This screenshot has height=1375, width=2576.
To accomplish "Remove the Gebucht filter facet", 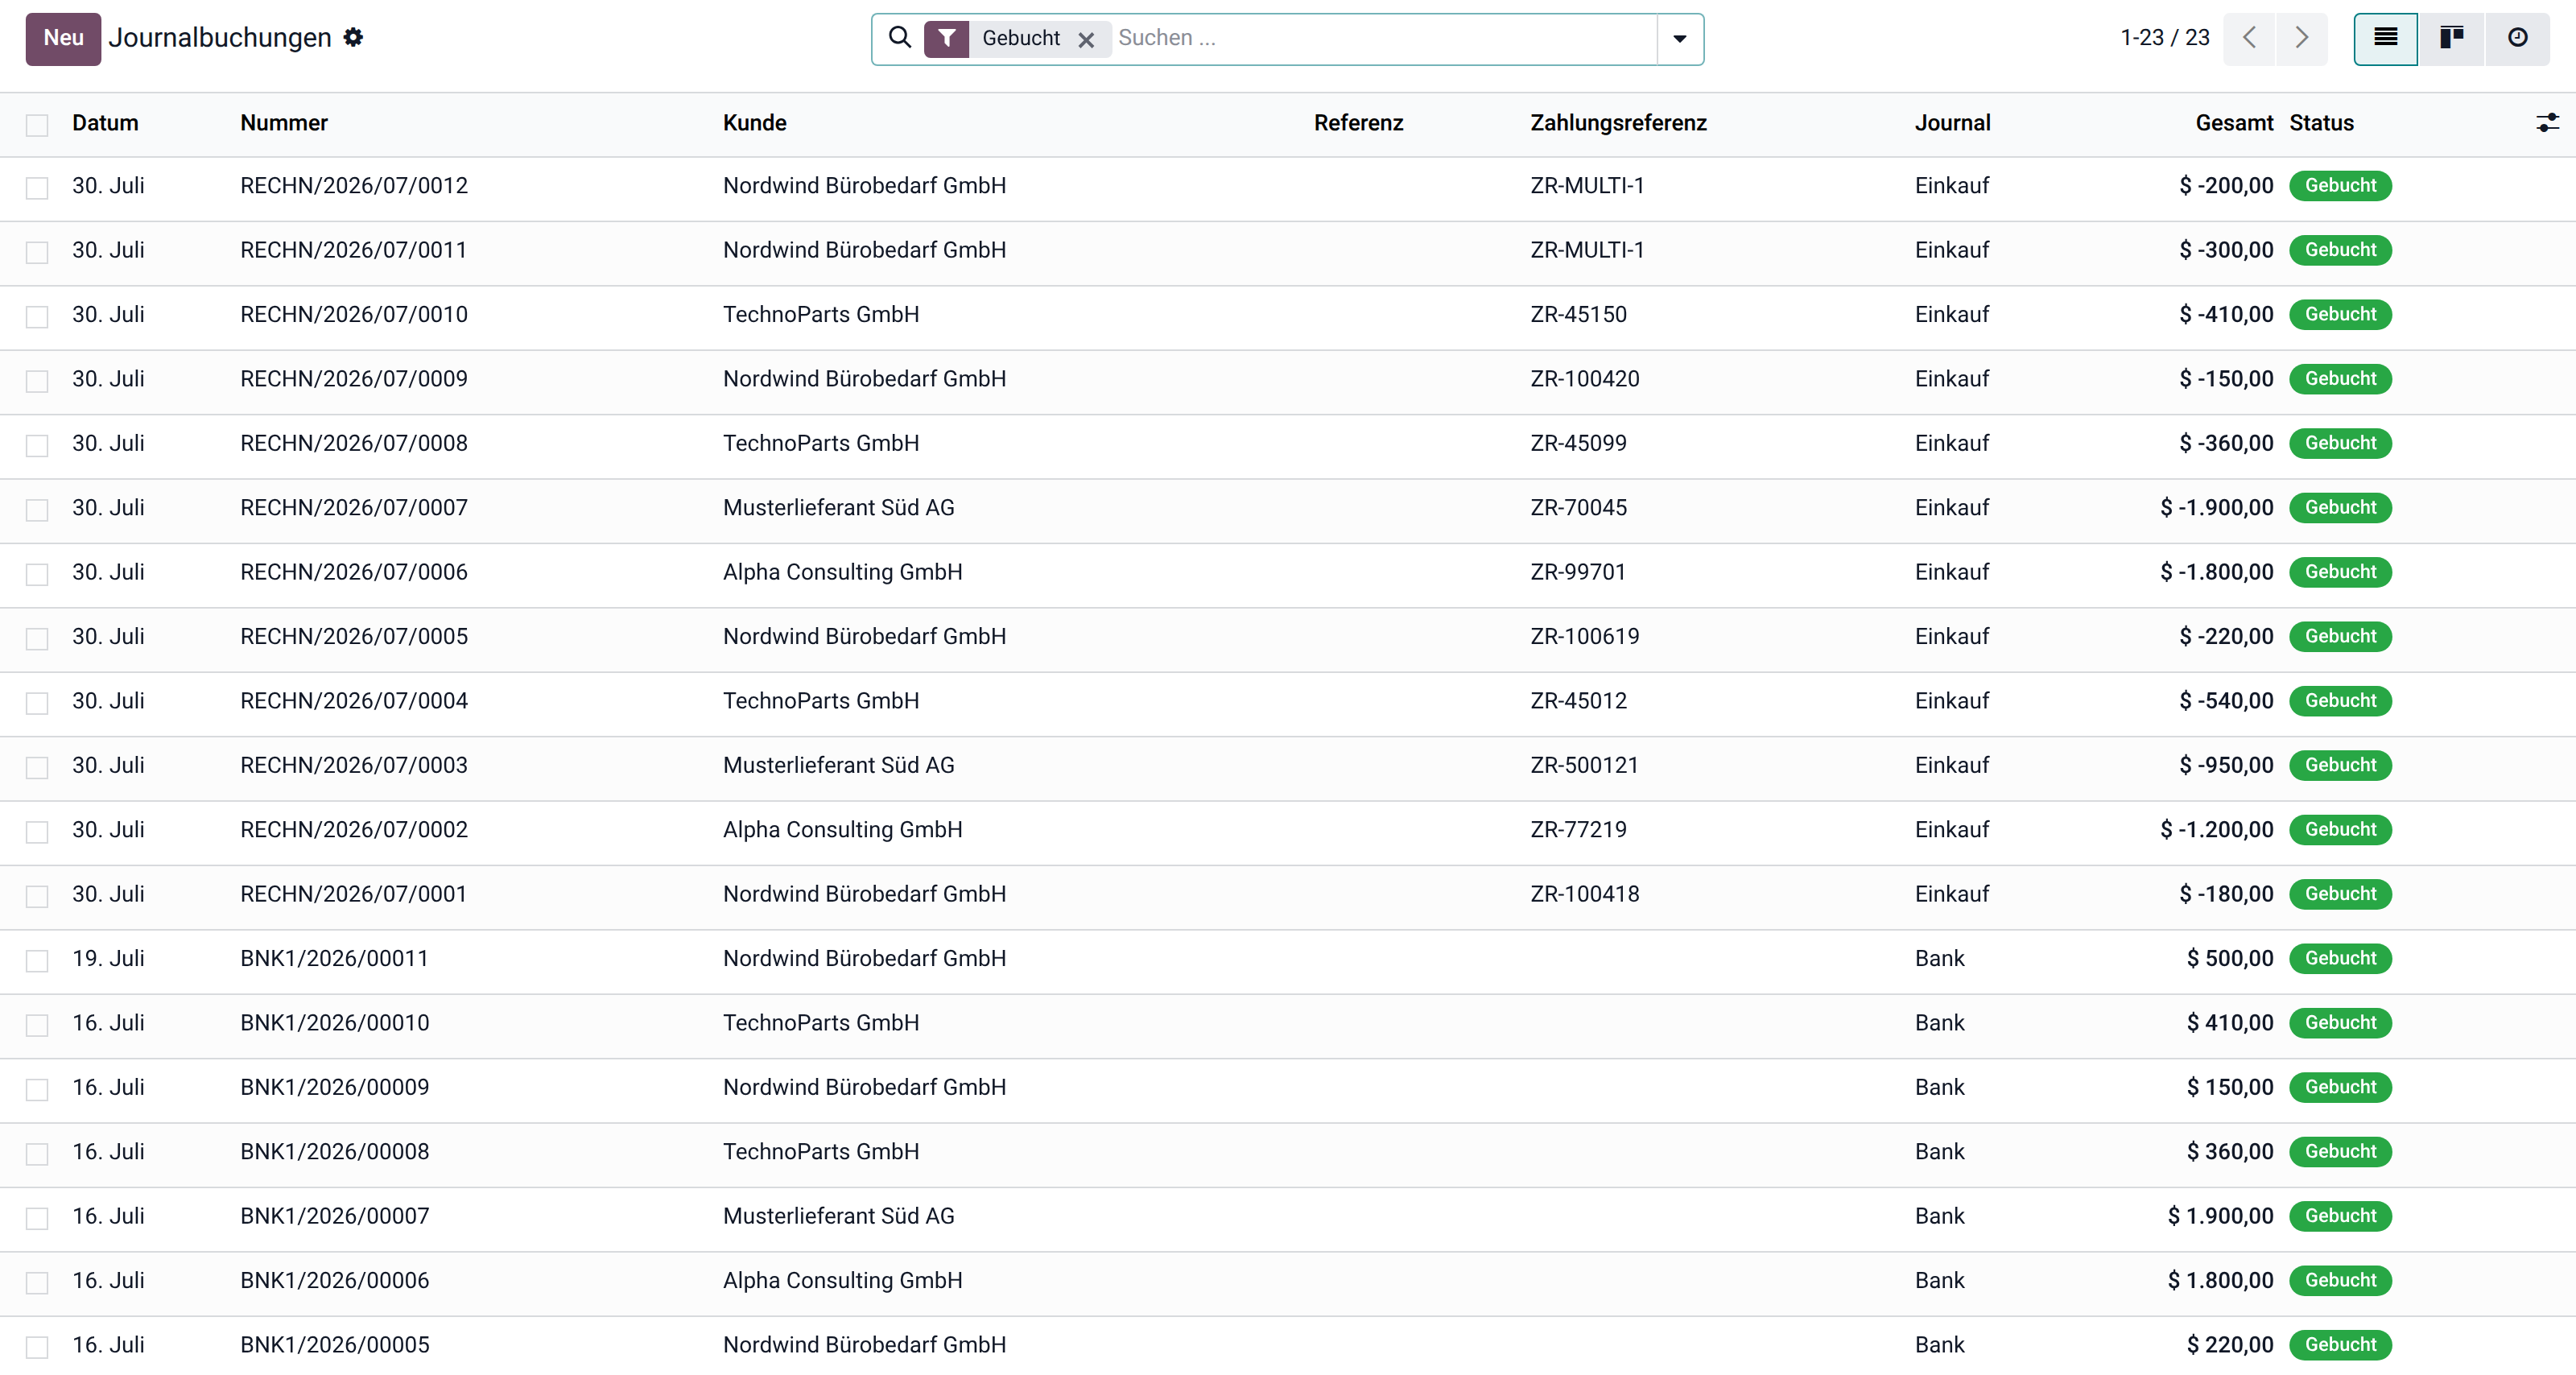I will point(1086,39).
